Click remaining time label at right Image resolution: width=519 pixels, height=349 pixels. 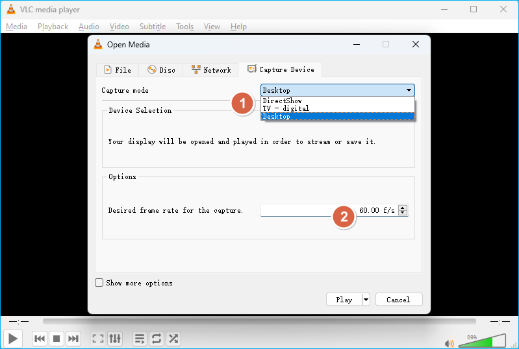pyautogui.click(x=500, y=322)
